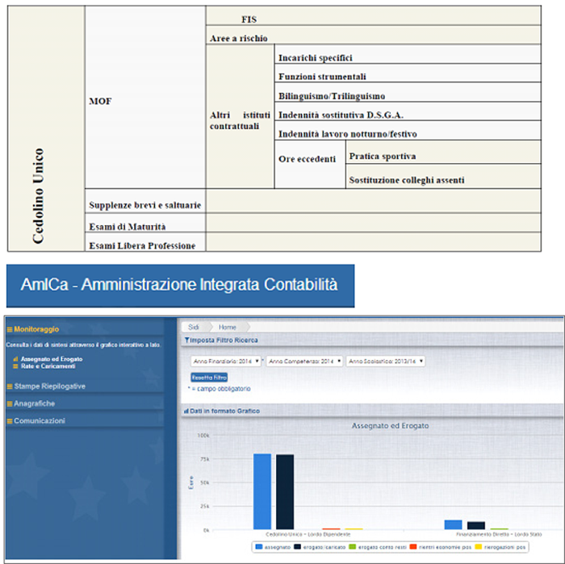The image size is (565, 564).
Task: Click the Anagrafiche list icon
Action: pos(10,403)
